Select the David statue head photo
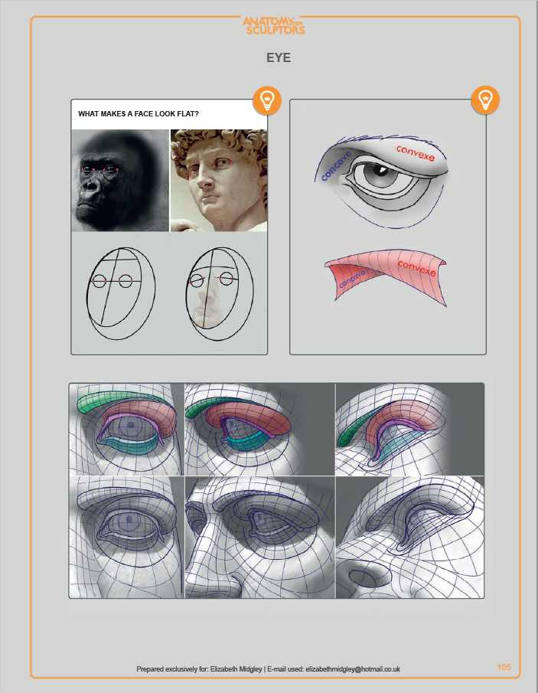This screenshot has height=693, width=538. coord(219,180)
